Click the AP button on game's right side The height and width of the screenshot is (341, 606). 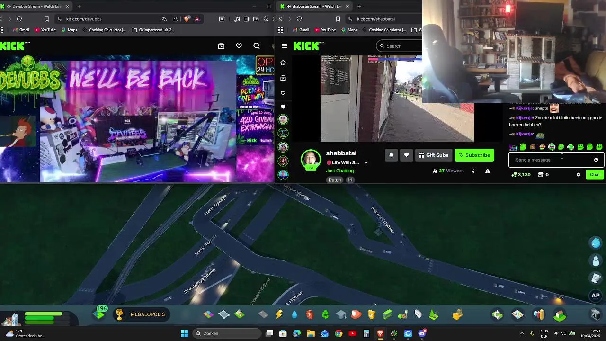pyautogui.click(x=596, y=296)
